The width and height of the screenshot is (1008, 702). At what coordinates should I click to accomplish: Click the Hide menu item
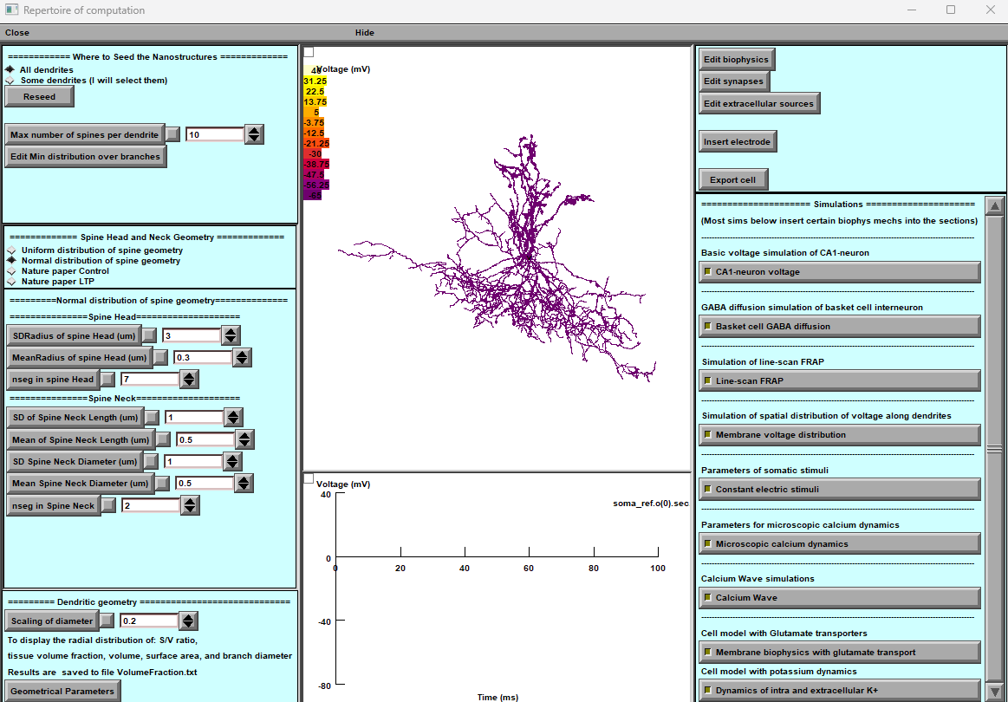[364, 33]
